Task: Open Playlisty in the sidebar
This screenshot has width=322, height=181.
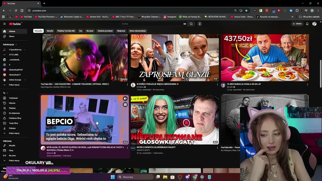Action: point(14,108)
